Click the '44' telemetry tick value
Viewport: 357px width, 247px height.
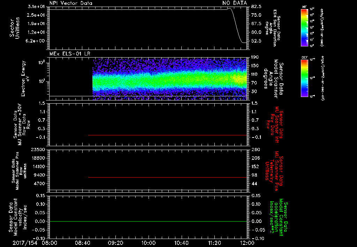pos(254,184)
